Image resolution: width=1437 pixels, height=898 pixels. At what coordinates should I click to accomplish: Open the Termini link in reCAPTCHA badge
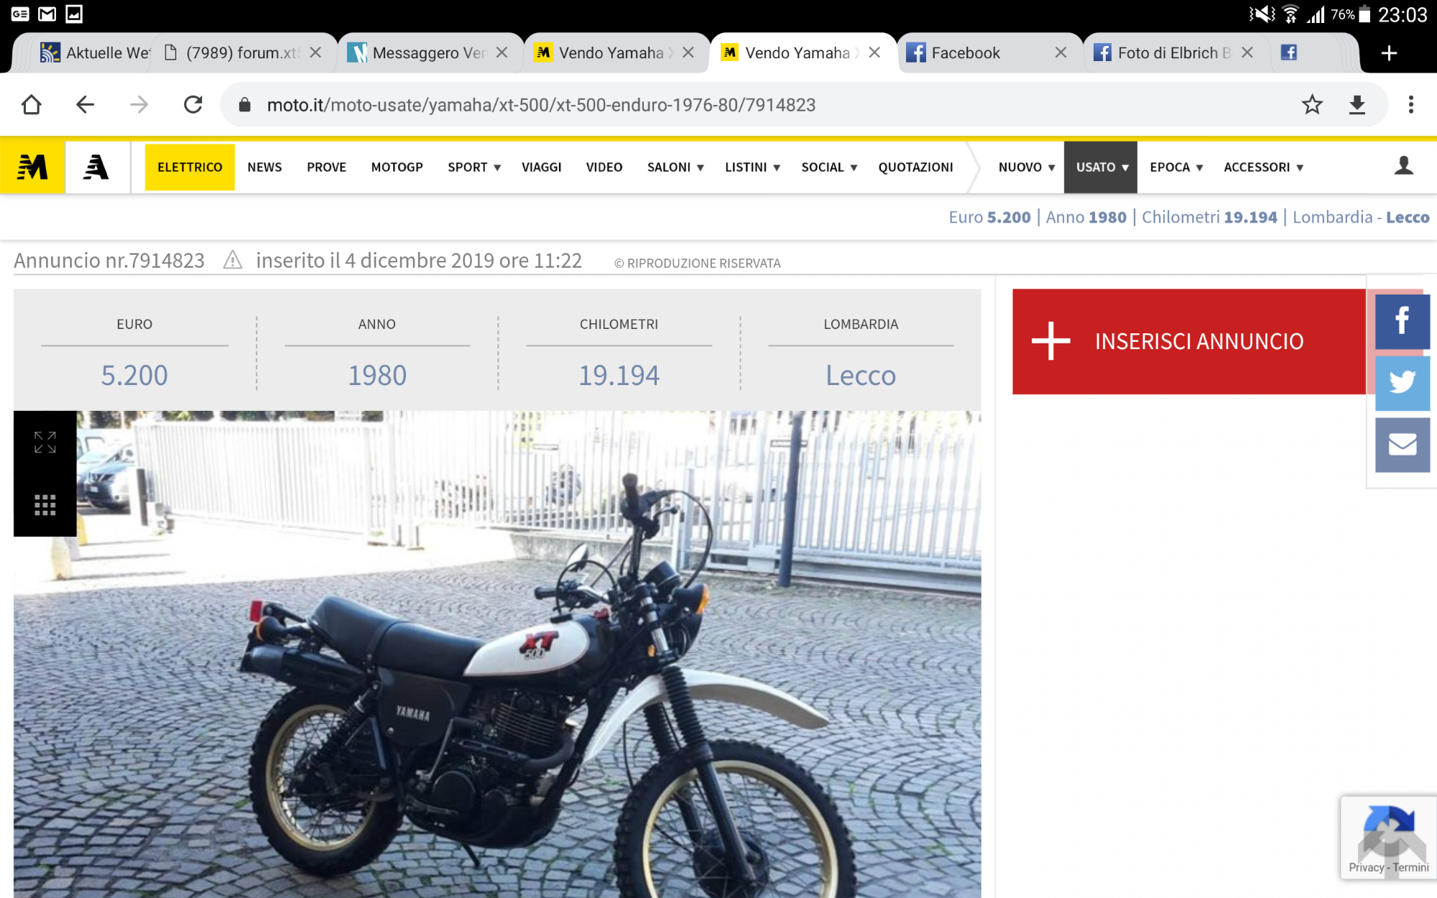(1411, 867)
